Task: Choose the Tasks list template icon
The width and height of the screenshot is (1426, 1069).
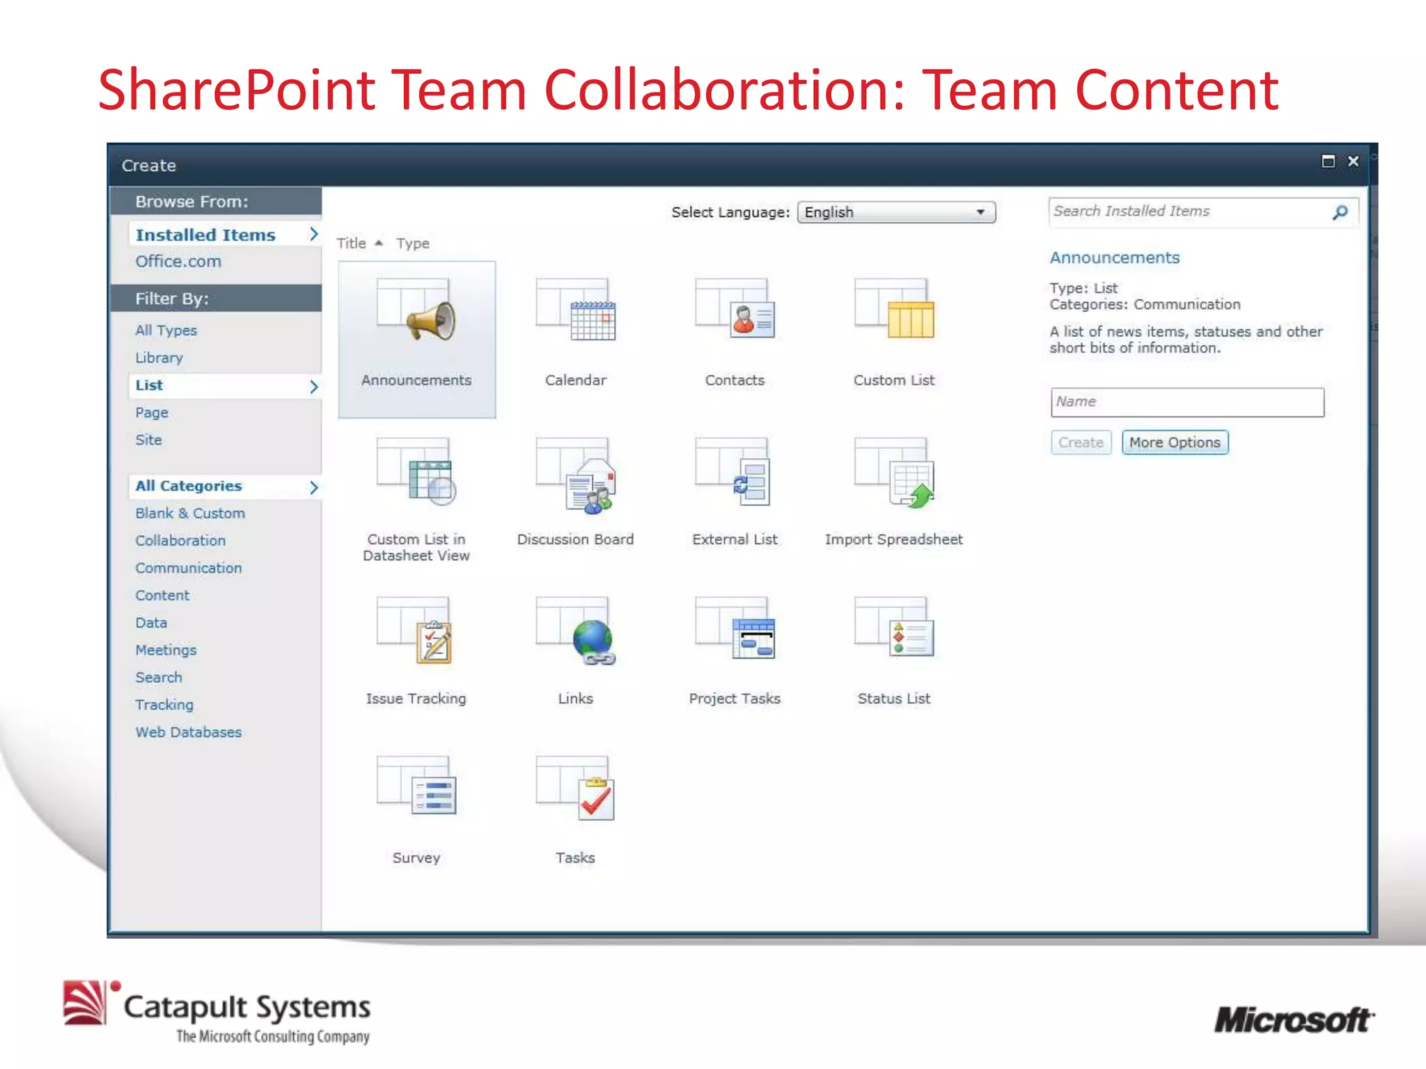Action: point(576,788)
